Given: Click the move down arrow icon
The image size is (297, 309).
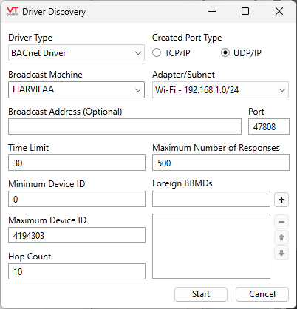Looking at the screenshot, I should click(281, 253).
